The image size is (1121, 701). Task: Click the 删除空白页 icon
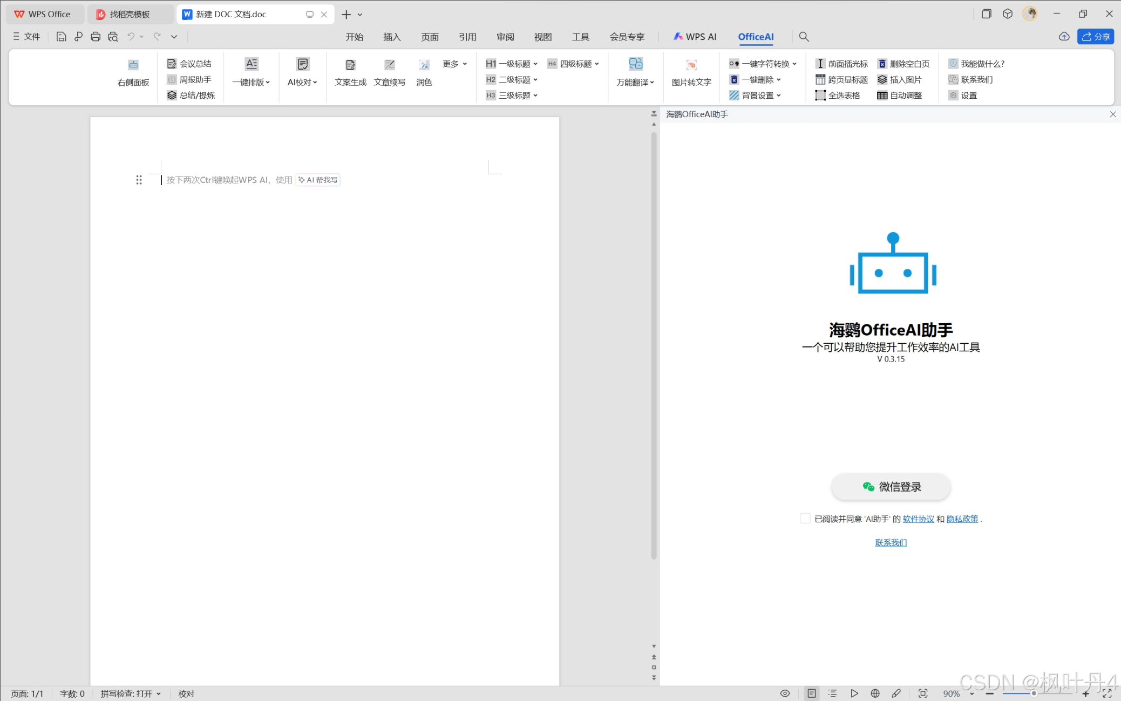[882, 64]
